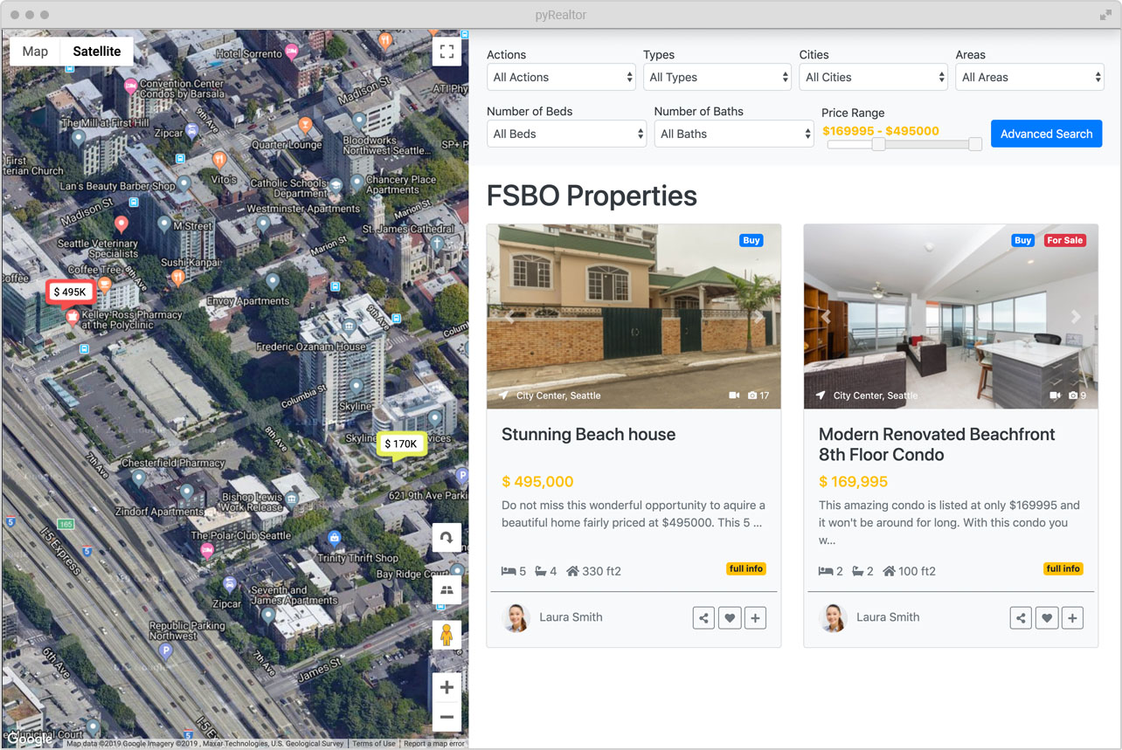The image size is (1122, 750).
Task: Open the All Actions dropdown
Action: (562, 77)
